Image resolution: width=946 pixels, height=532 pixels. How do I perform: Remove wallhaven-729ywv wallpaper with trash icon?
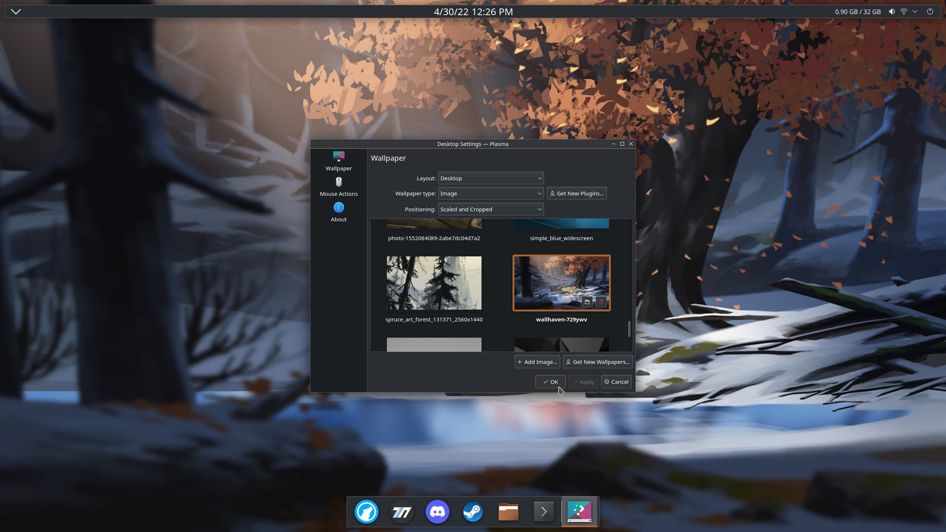click(x=601, y=302)
